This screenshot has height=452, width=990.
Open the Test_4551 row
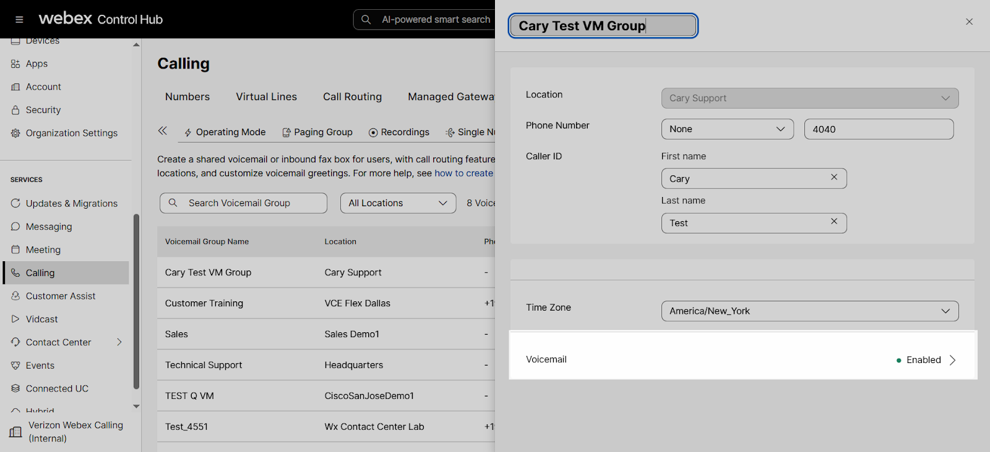(x=326, y=427)
